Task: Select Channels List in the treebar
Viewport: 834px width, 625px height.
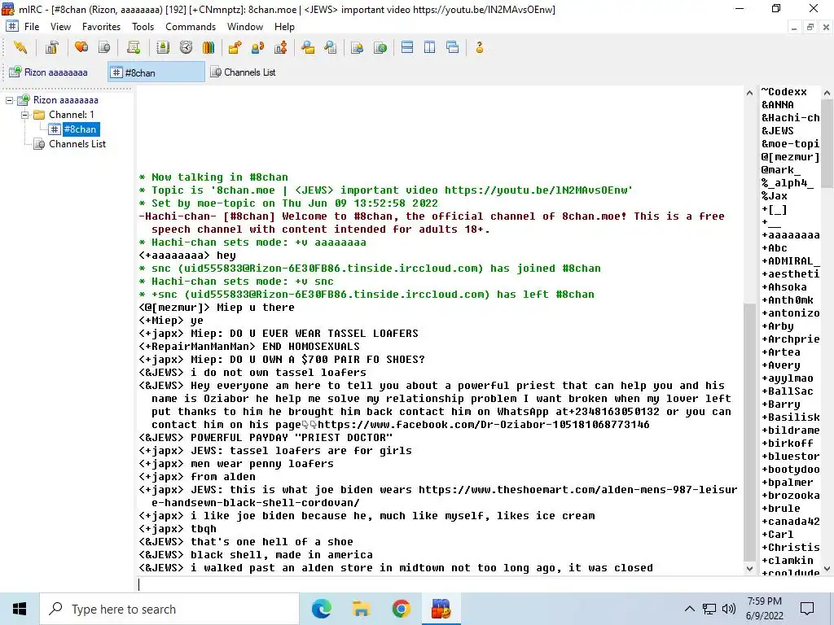Action: point(77,144)
